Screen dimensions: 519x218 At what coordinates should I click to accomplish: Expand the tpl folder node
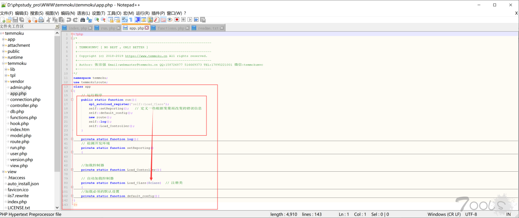pyautogui.click(x=6, y=75)
